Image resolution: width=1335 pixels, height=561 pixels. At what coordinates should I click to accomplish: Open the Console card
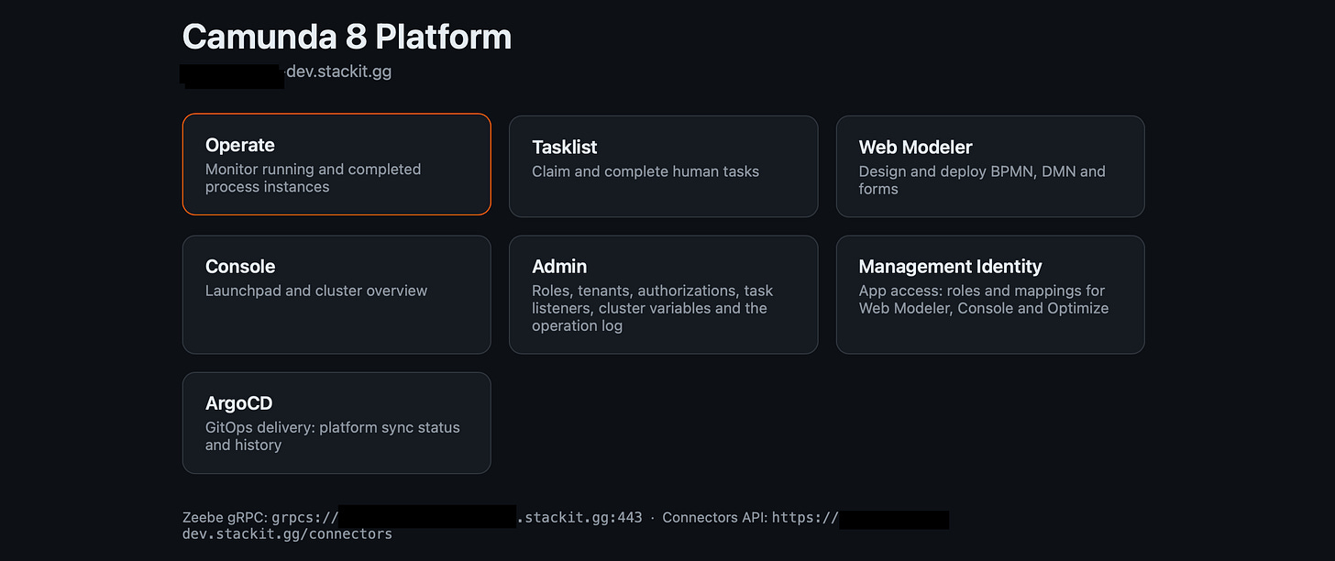pos(337,294)
